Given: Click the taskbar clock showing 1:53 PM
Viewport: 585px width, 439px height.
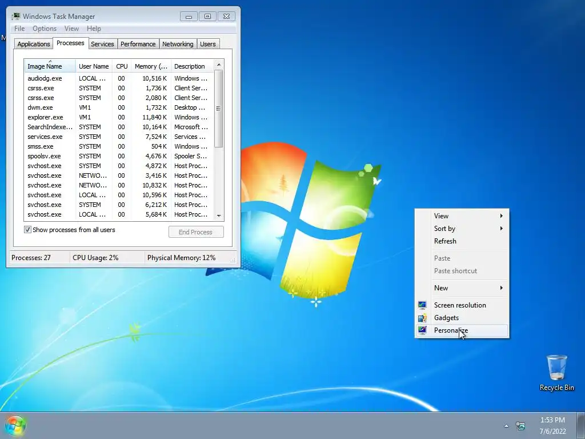Looking at the screenshot, I should click(x=552, y=420).
